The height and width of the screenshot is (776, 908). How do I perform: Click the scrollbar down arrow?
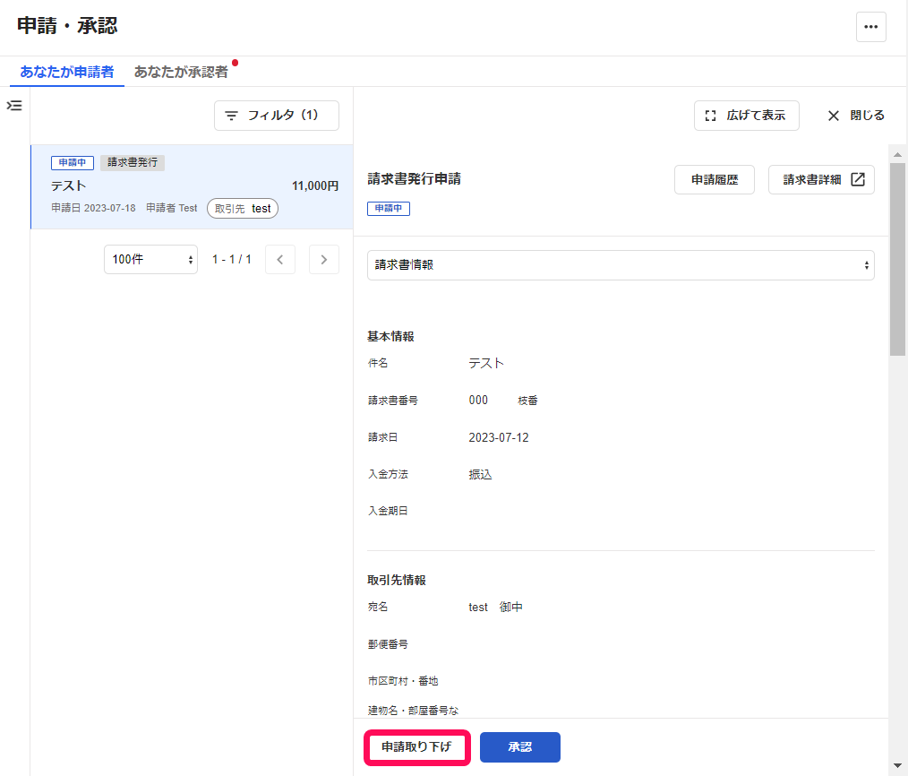point(897,765)
